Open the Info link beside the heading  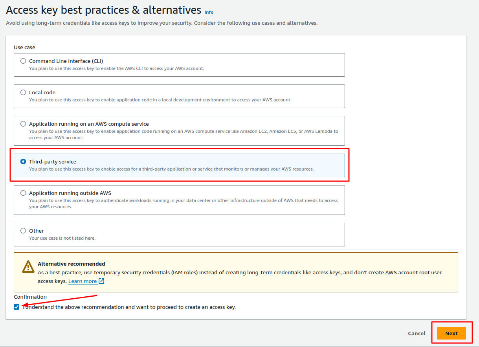point(209,12)
